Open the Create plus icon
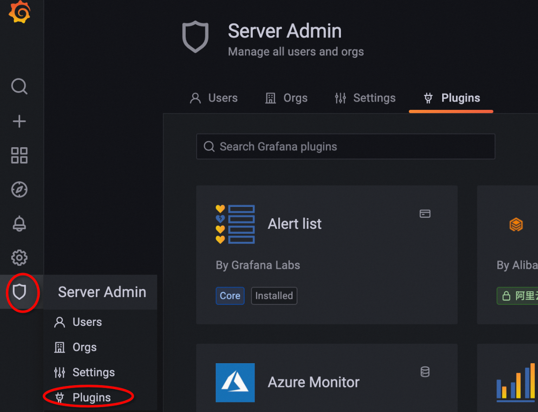 pyautogui.click(x=19, y=121)
